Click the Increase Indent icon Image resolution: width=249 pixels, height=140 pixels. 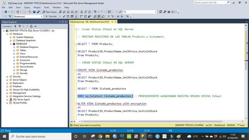pyautogui.click(x=122, y=16)
